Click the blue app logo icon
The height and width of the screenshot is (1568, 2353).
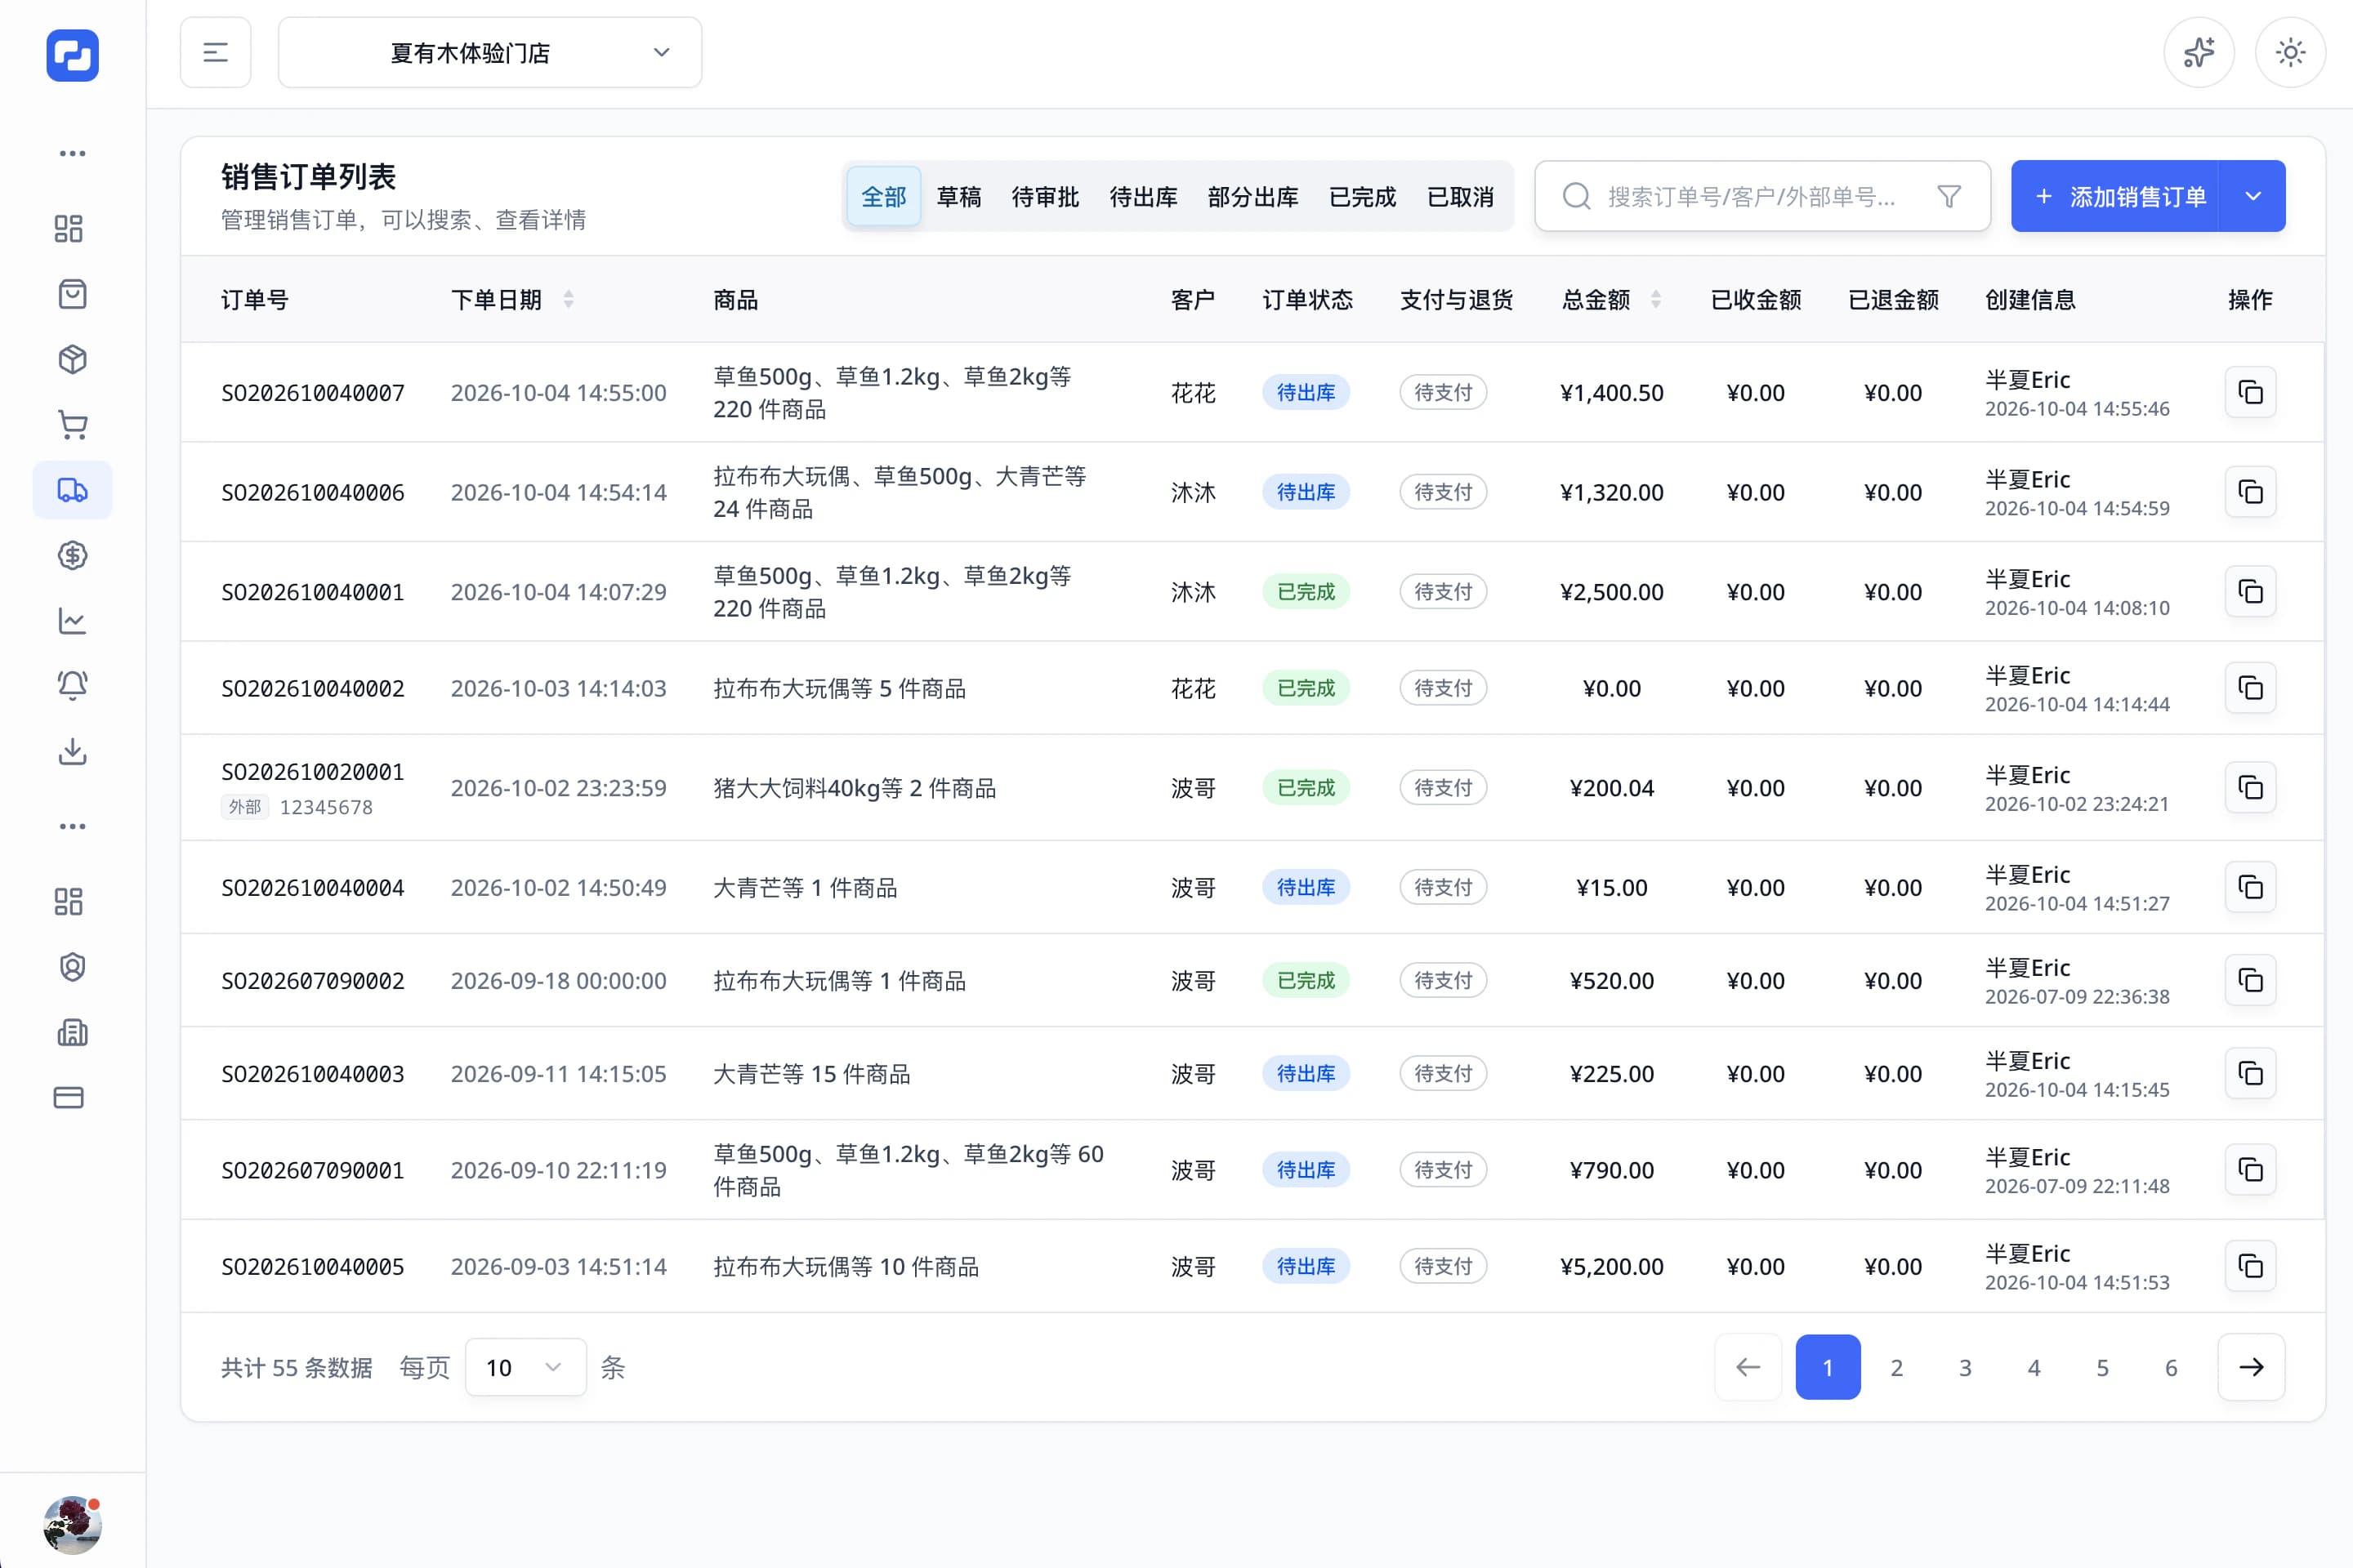[72, 55]
